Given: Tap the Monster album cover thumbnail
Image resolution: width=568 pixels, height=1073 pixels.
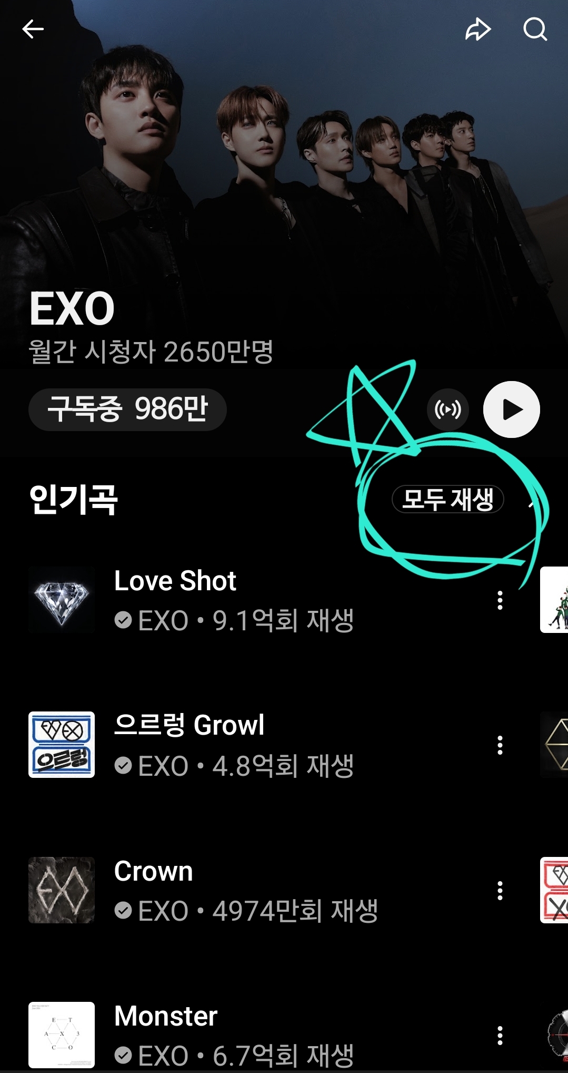Looking at the screenshot, I should click(x=62, y=1035).
